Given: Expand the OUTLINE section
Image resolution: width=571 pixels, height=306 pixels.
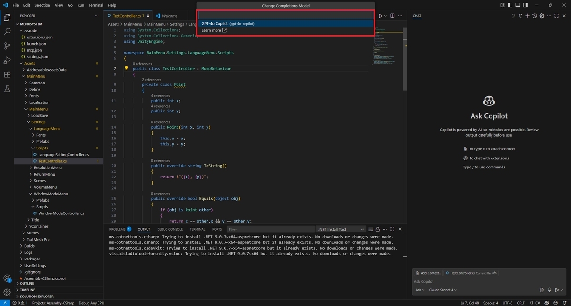Looking at the screenshot, I should pyautogui.click(x=27, y=283).
